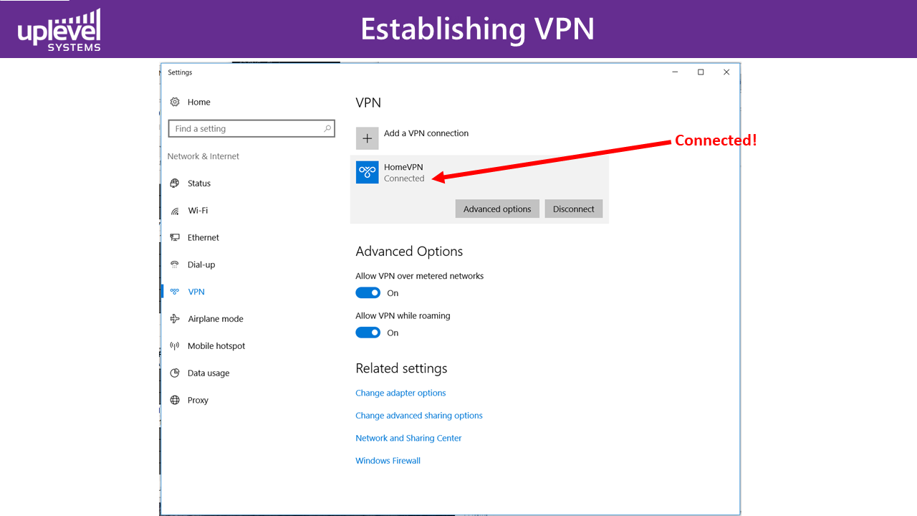Open Mobile hotspot via its broadcast icon
Viewport: 917px width, 516px height.
[x=175, y=346]
